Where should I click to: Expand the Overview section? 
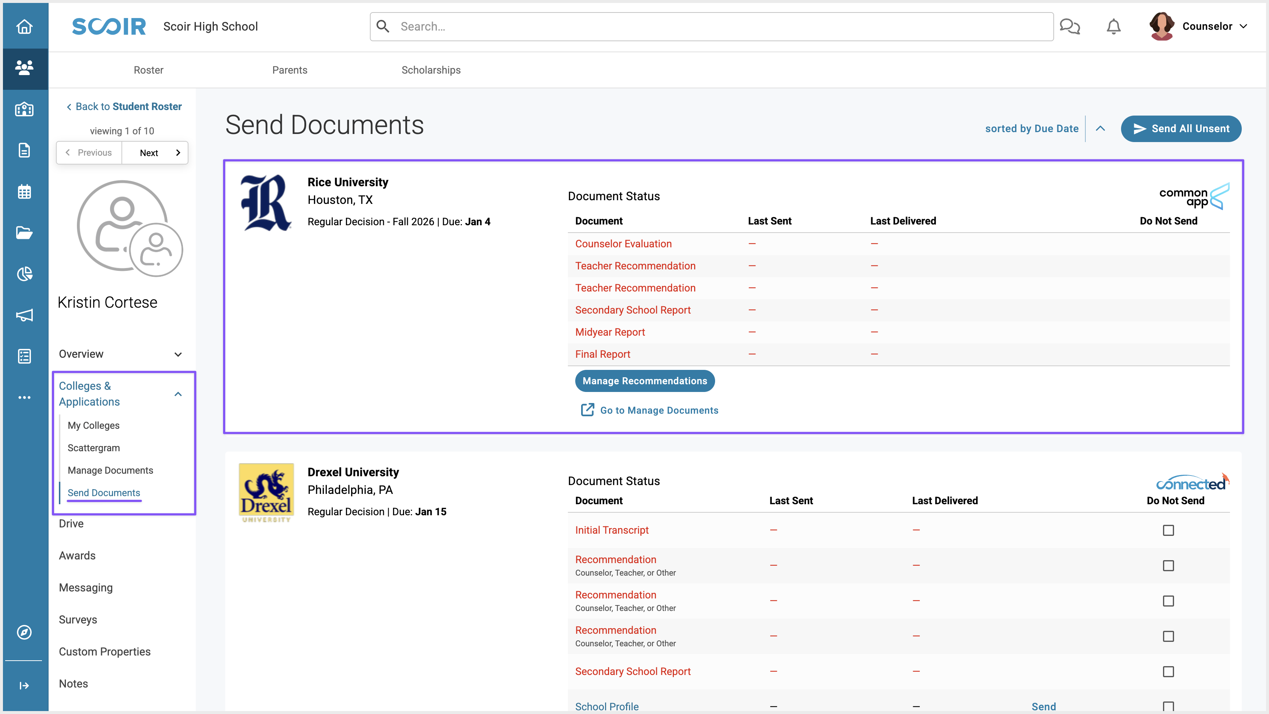pos(178,354)
